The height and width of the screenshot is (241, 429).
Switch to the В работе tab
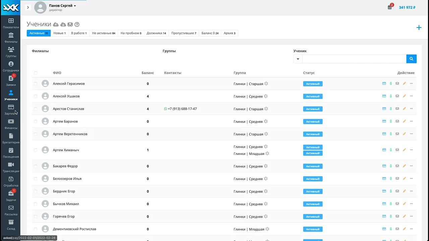pos(79,33)
